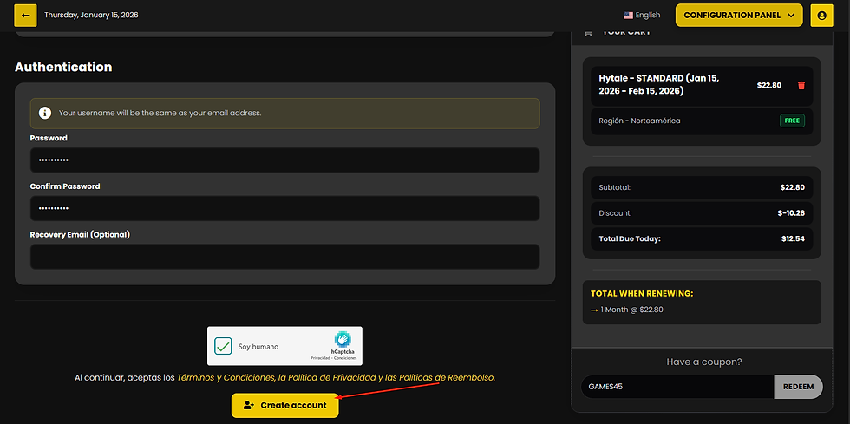Click the date Thursday, January 15, 2026
The image size is (850, 424).
point(91,16)
